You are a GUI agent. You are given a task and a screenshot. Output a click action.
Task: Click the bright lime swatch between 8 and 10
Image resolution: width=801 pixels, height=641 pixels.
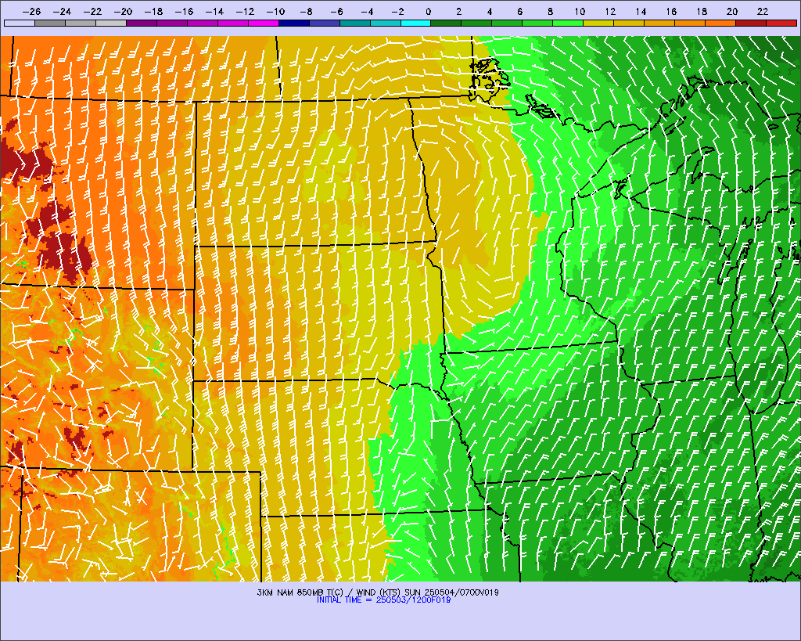(568, 23)
